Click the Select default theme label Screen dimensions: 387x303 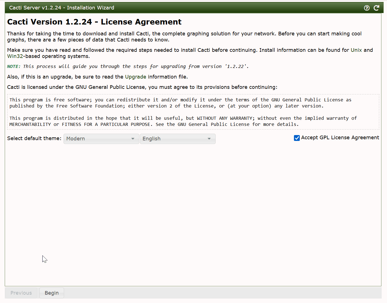[34, 138]
